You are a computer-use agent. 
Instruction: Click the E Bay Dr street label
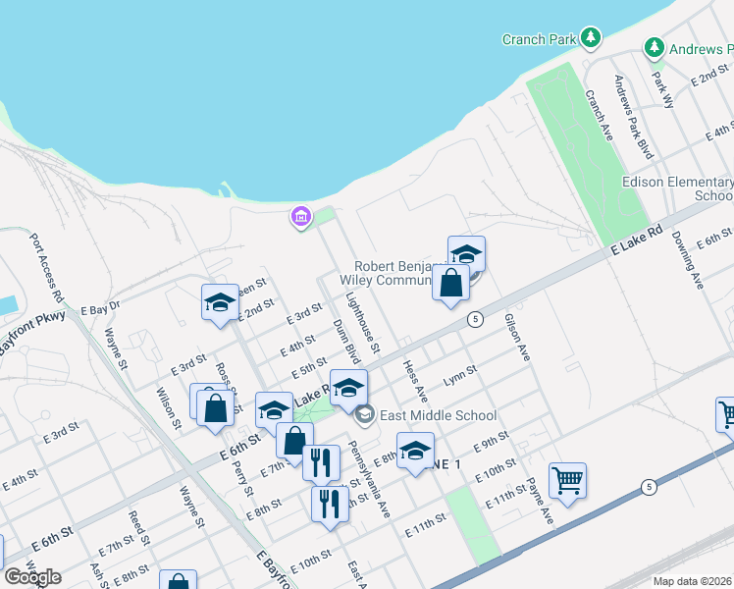click(x=101, y=308)
